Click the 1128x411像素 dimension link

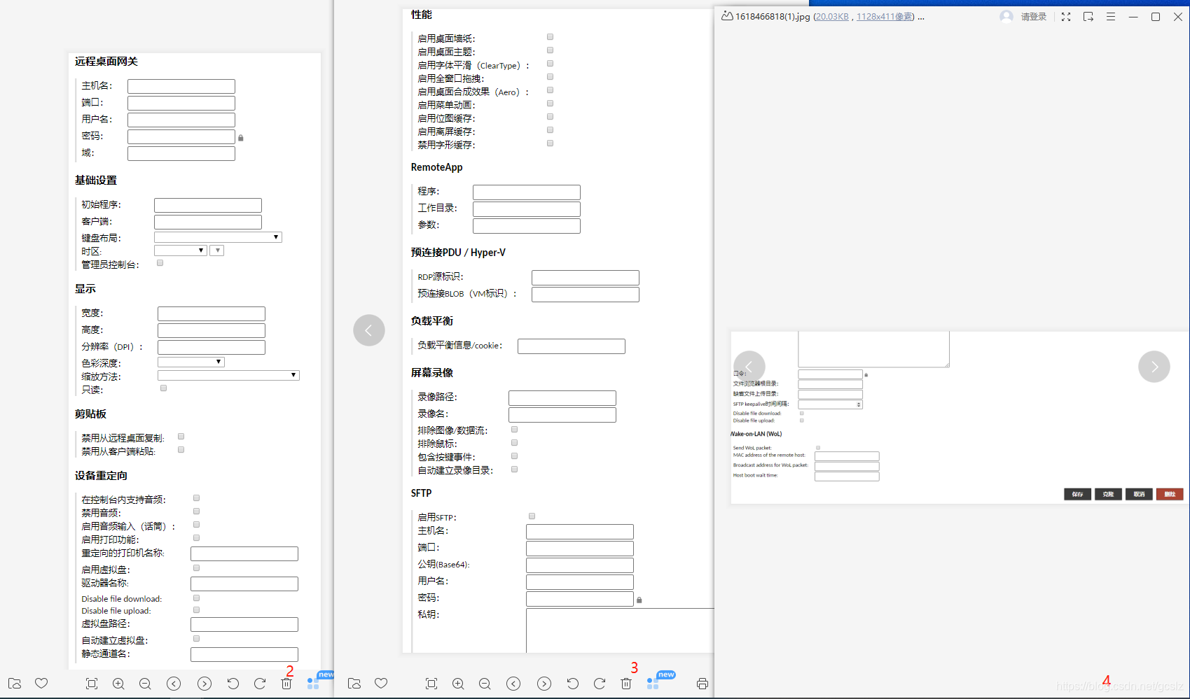click(x=885, y=17)
